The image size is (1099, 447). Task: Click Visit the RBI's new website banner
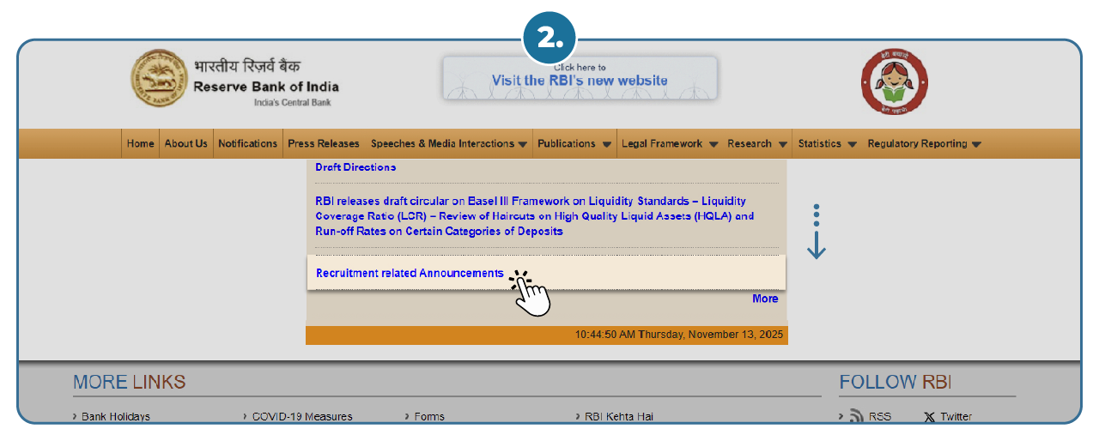tap(580, 79)
